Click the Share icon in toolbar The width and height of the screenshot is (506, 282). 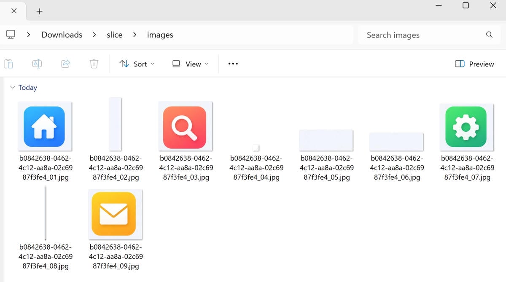coord(65,64)
